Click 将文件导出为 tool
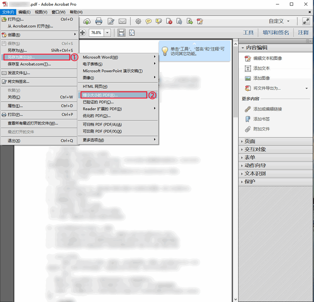 263,88
